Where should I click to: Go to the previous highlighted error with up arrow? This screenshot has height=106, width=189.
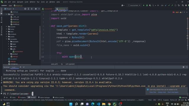184,12
